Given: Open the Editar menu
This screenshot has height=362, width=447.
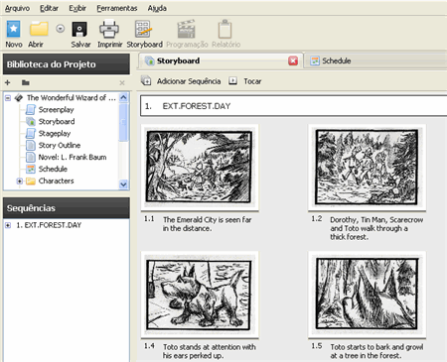Looking at the screenshot, I should coord(49,8).
